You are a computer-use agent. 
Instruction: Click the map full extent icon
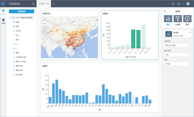45,28
